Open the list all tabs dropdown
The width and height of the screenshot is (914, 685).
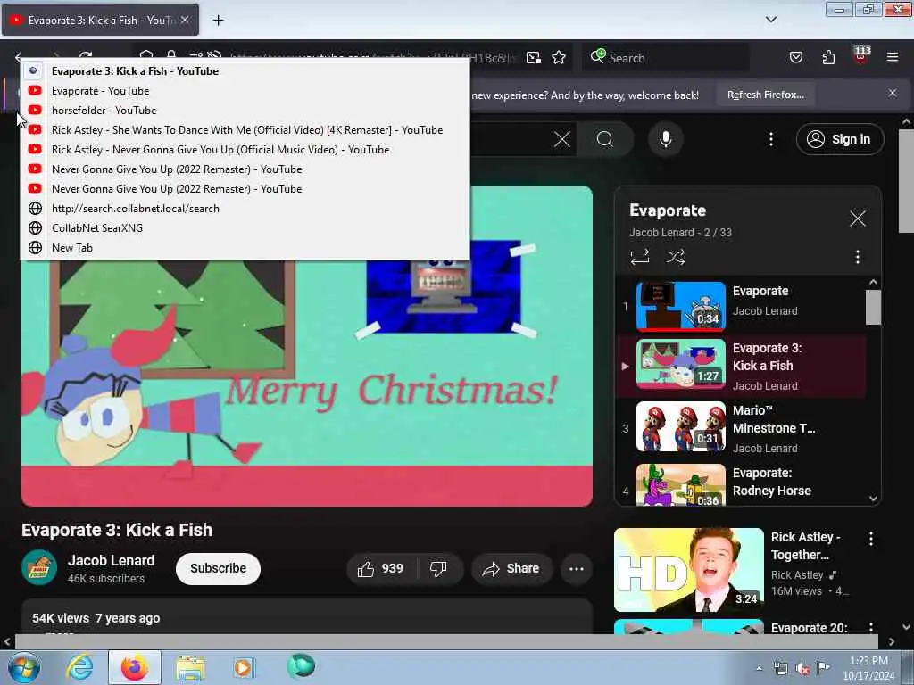click(770, 20)
